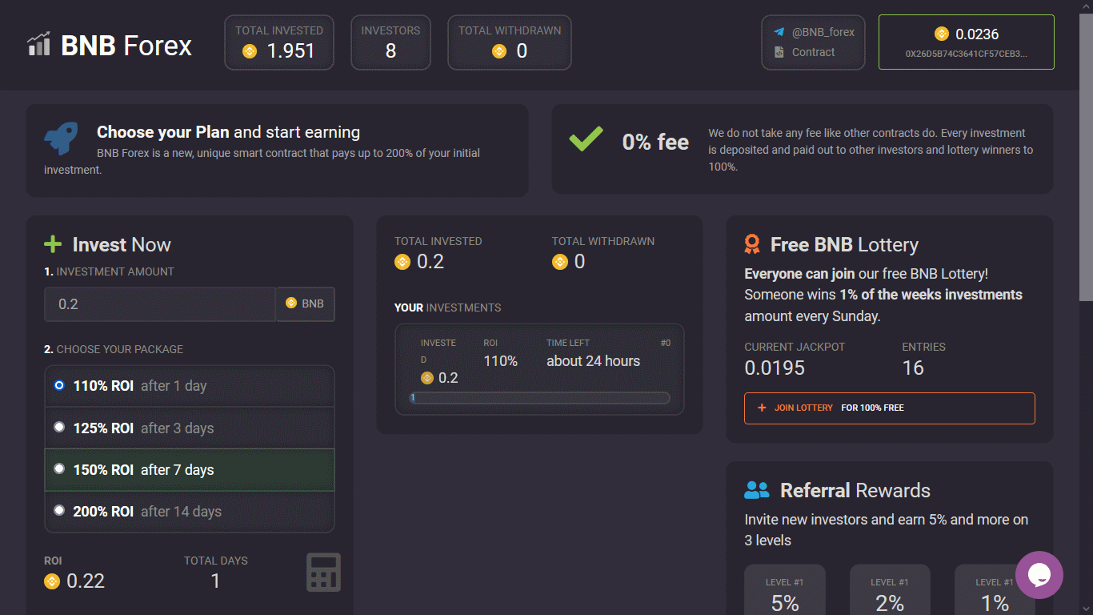Image resolution: width=1093 pixels, height=615 pixels.
Task: Click the Join Lottery for 100% free button
Action: [890, 408]
